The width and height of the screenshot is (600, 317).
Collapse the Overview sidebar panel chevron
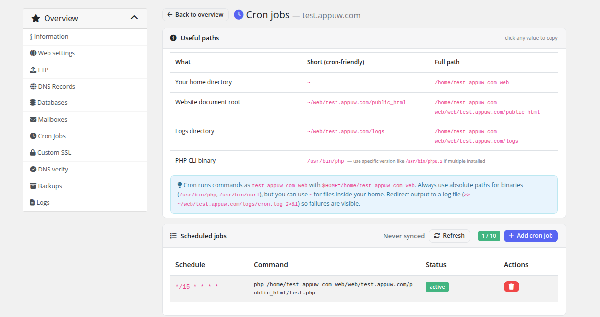click(x=134, y=18)
